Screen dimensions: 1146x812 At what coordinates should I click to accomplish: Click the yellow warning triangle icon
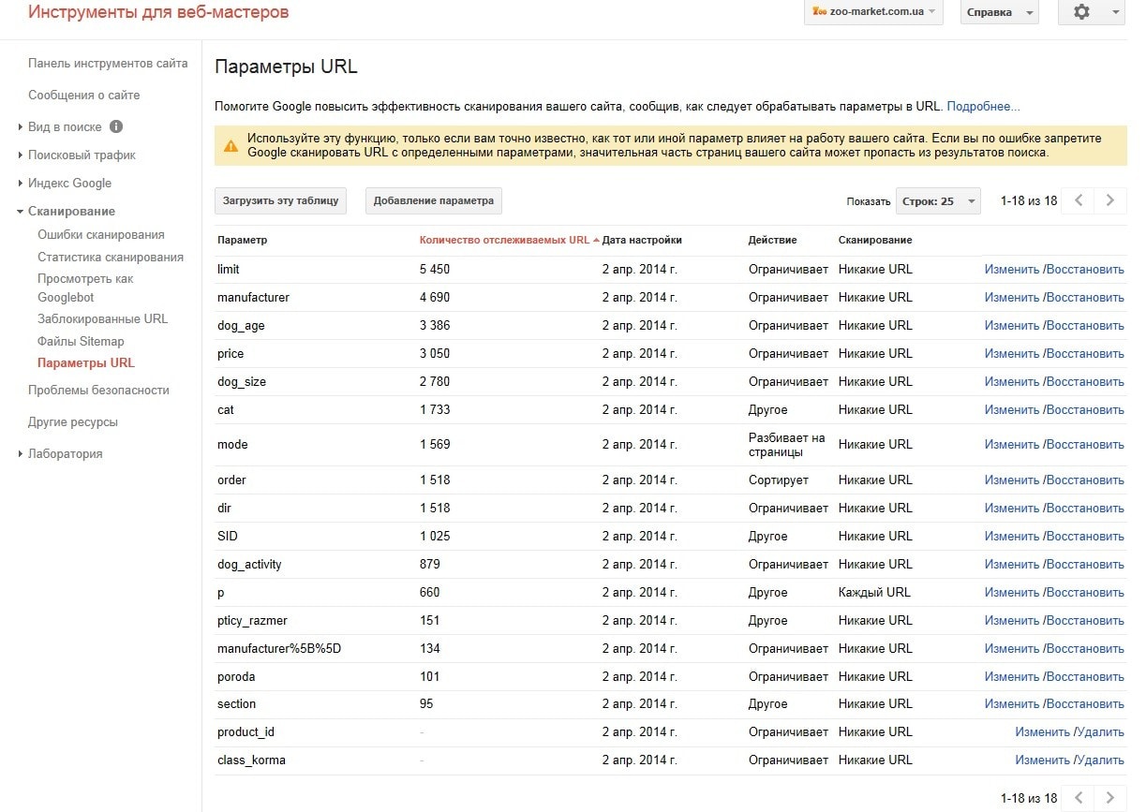coord(231,145)
